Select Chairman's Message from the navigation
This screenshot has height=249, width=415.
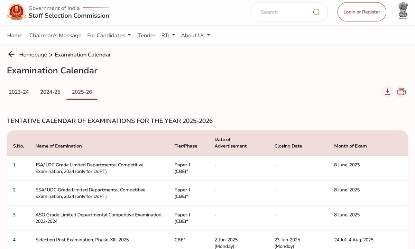pyautogui.click(x=55, y=35)
